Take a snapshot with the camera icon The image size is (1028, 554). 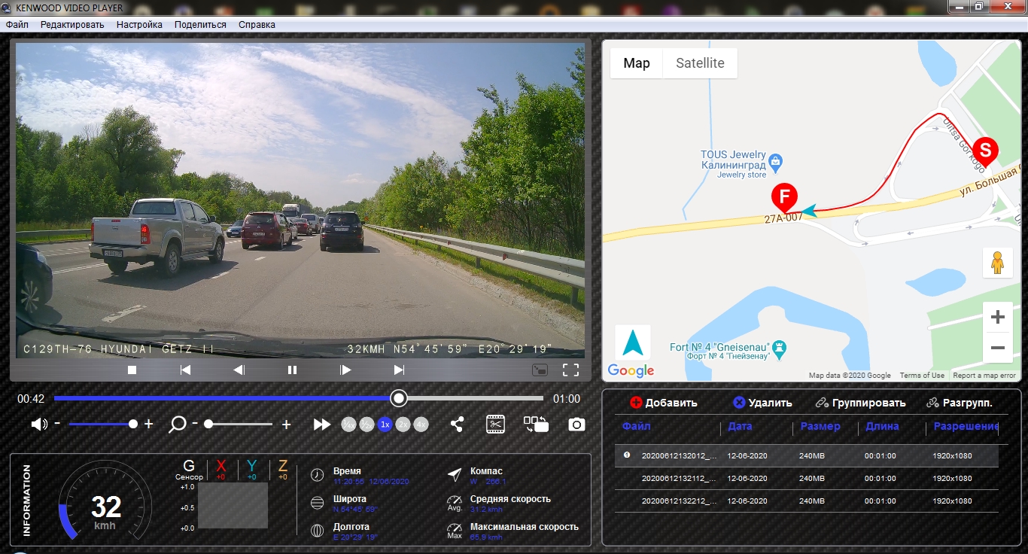[x=576, y=425]
